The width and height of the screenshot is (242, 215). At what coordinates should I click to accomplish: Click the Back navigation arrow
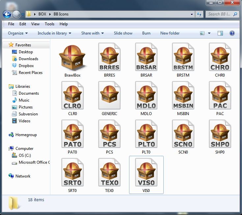pos(7,14)
